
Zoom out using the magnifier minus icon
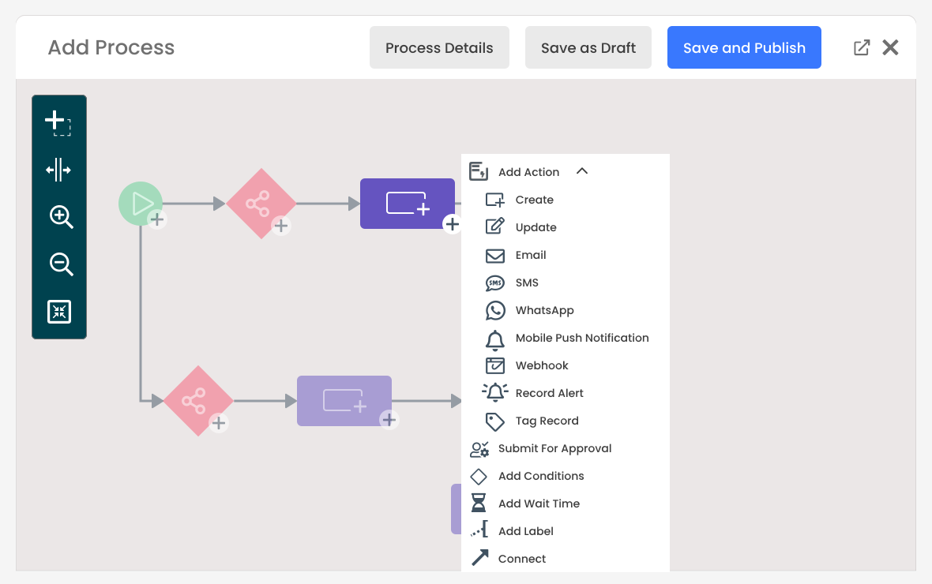tap(61, 264)
